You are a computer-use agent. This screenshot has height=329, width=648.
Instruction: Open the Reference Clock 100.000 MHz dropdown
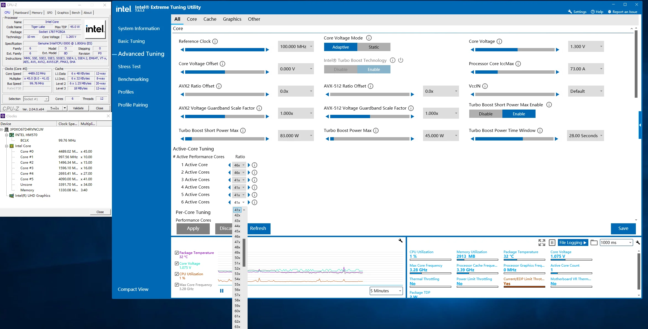pyautogui.click(x=296, y=47)
